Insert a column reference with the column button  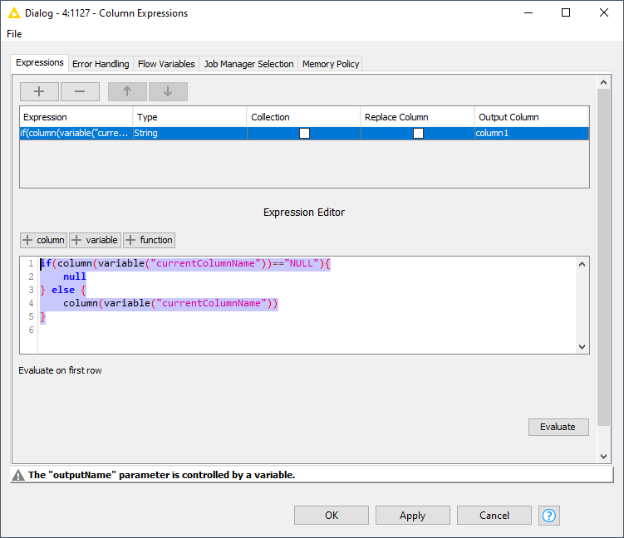tap(43, 240)
